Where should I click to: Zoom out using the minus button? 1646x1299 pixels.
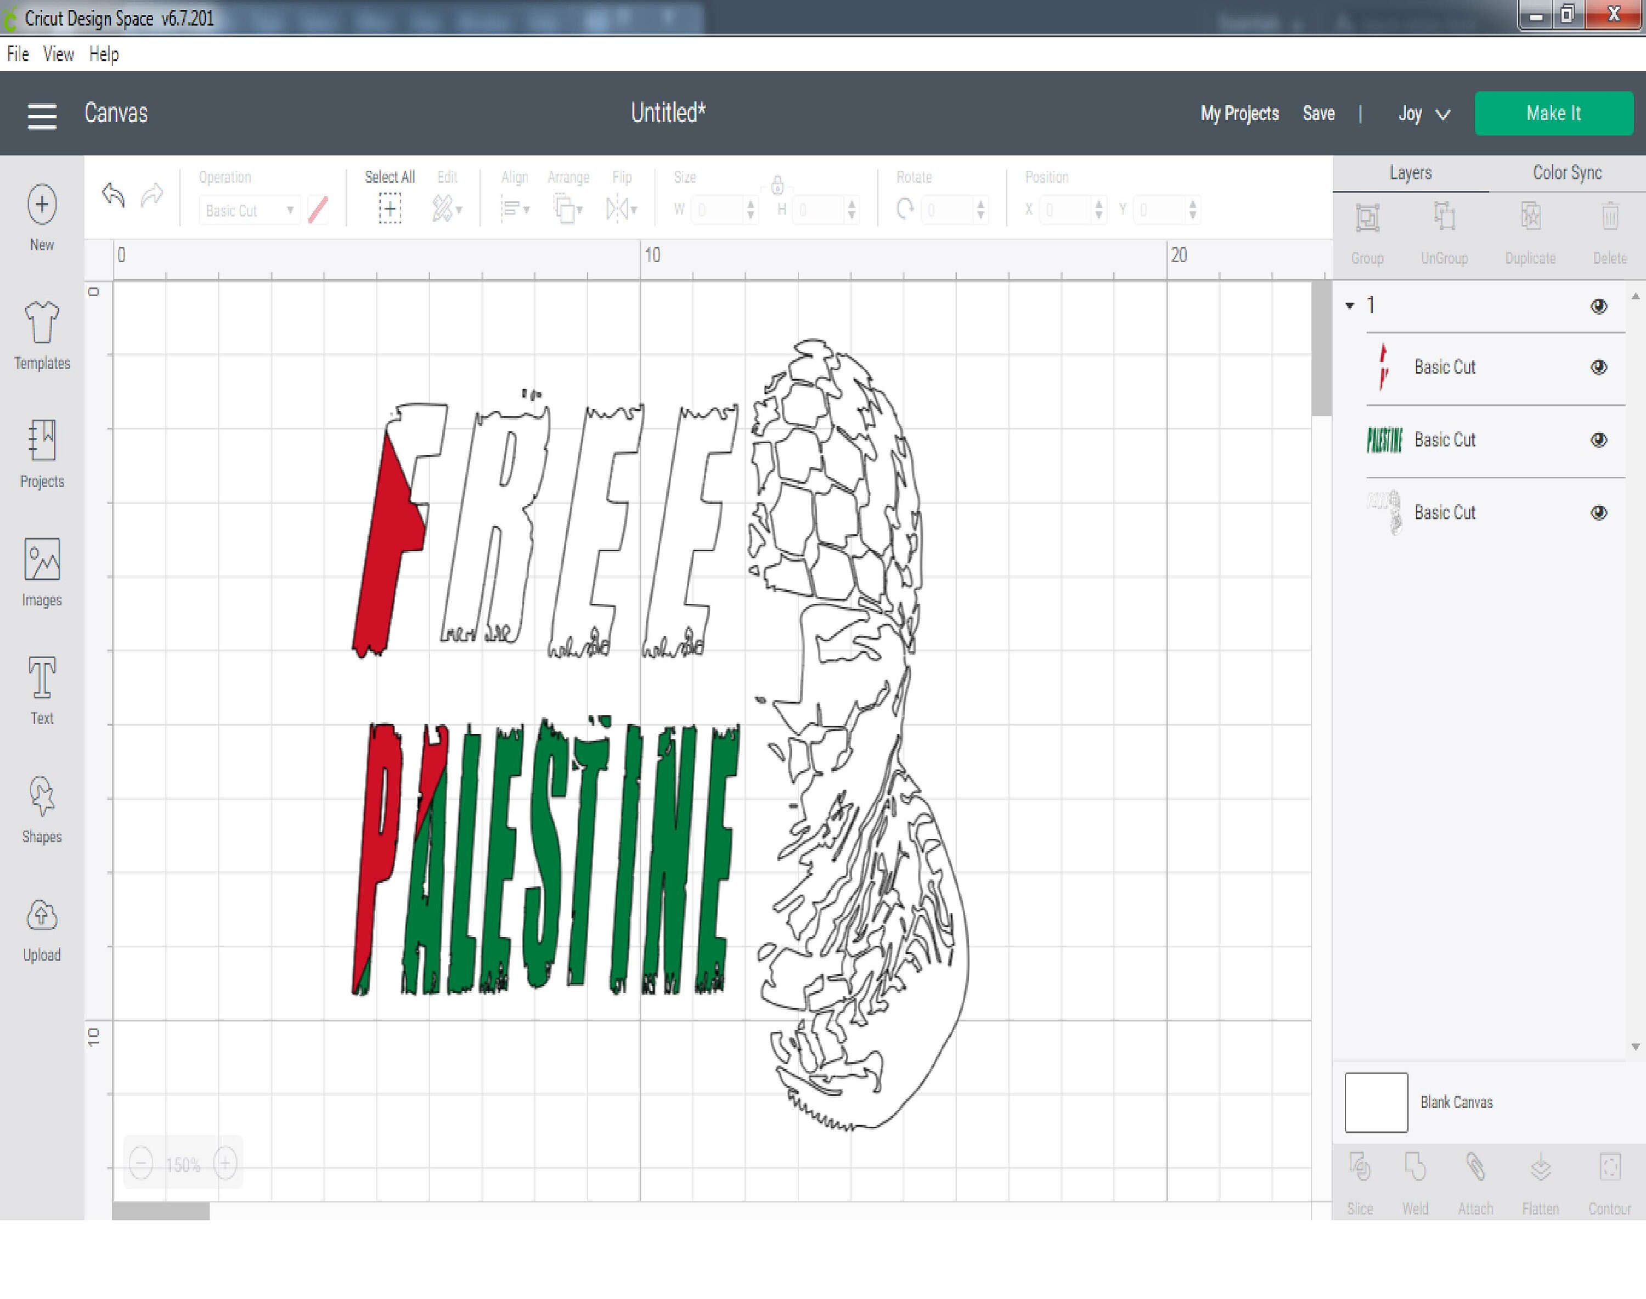(x=142, y=1163)
